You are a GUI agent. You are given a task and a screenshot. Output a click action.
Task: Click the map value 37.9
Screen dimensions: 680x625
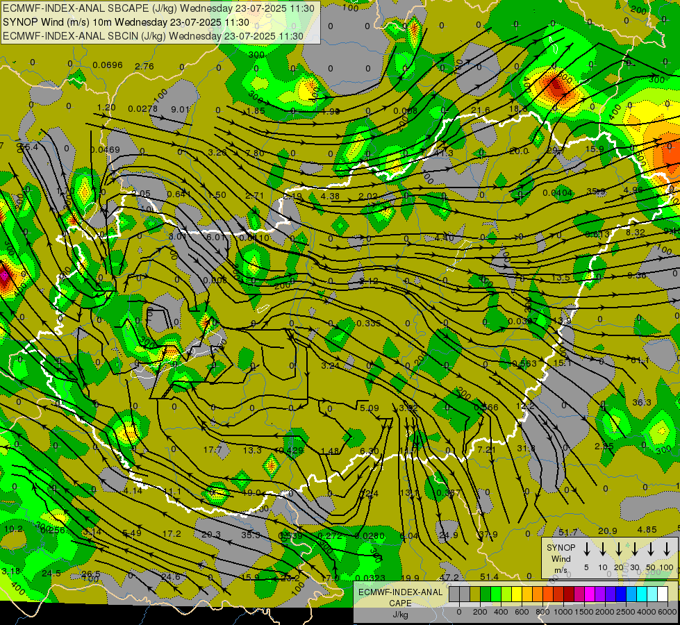tap(488, 534)
